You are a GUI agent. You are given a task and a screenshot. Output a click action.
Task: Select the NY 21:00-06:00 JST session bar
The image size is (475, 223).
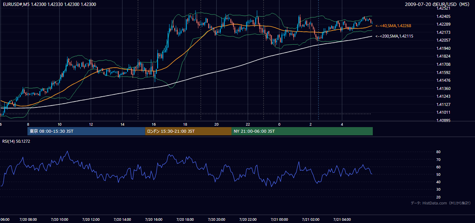[x=302, y=131]
